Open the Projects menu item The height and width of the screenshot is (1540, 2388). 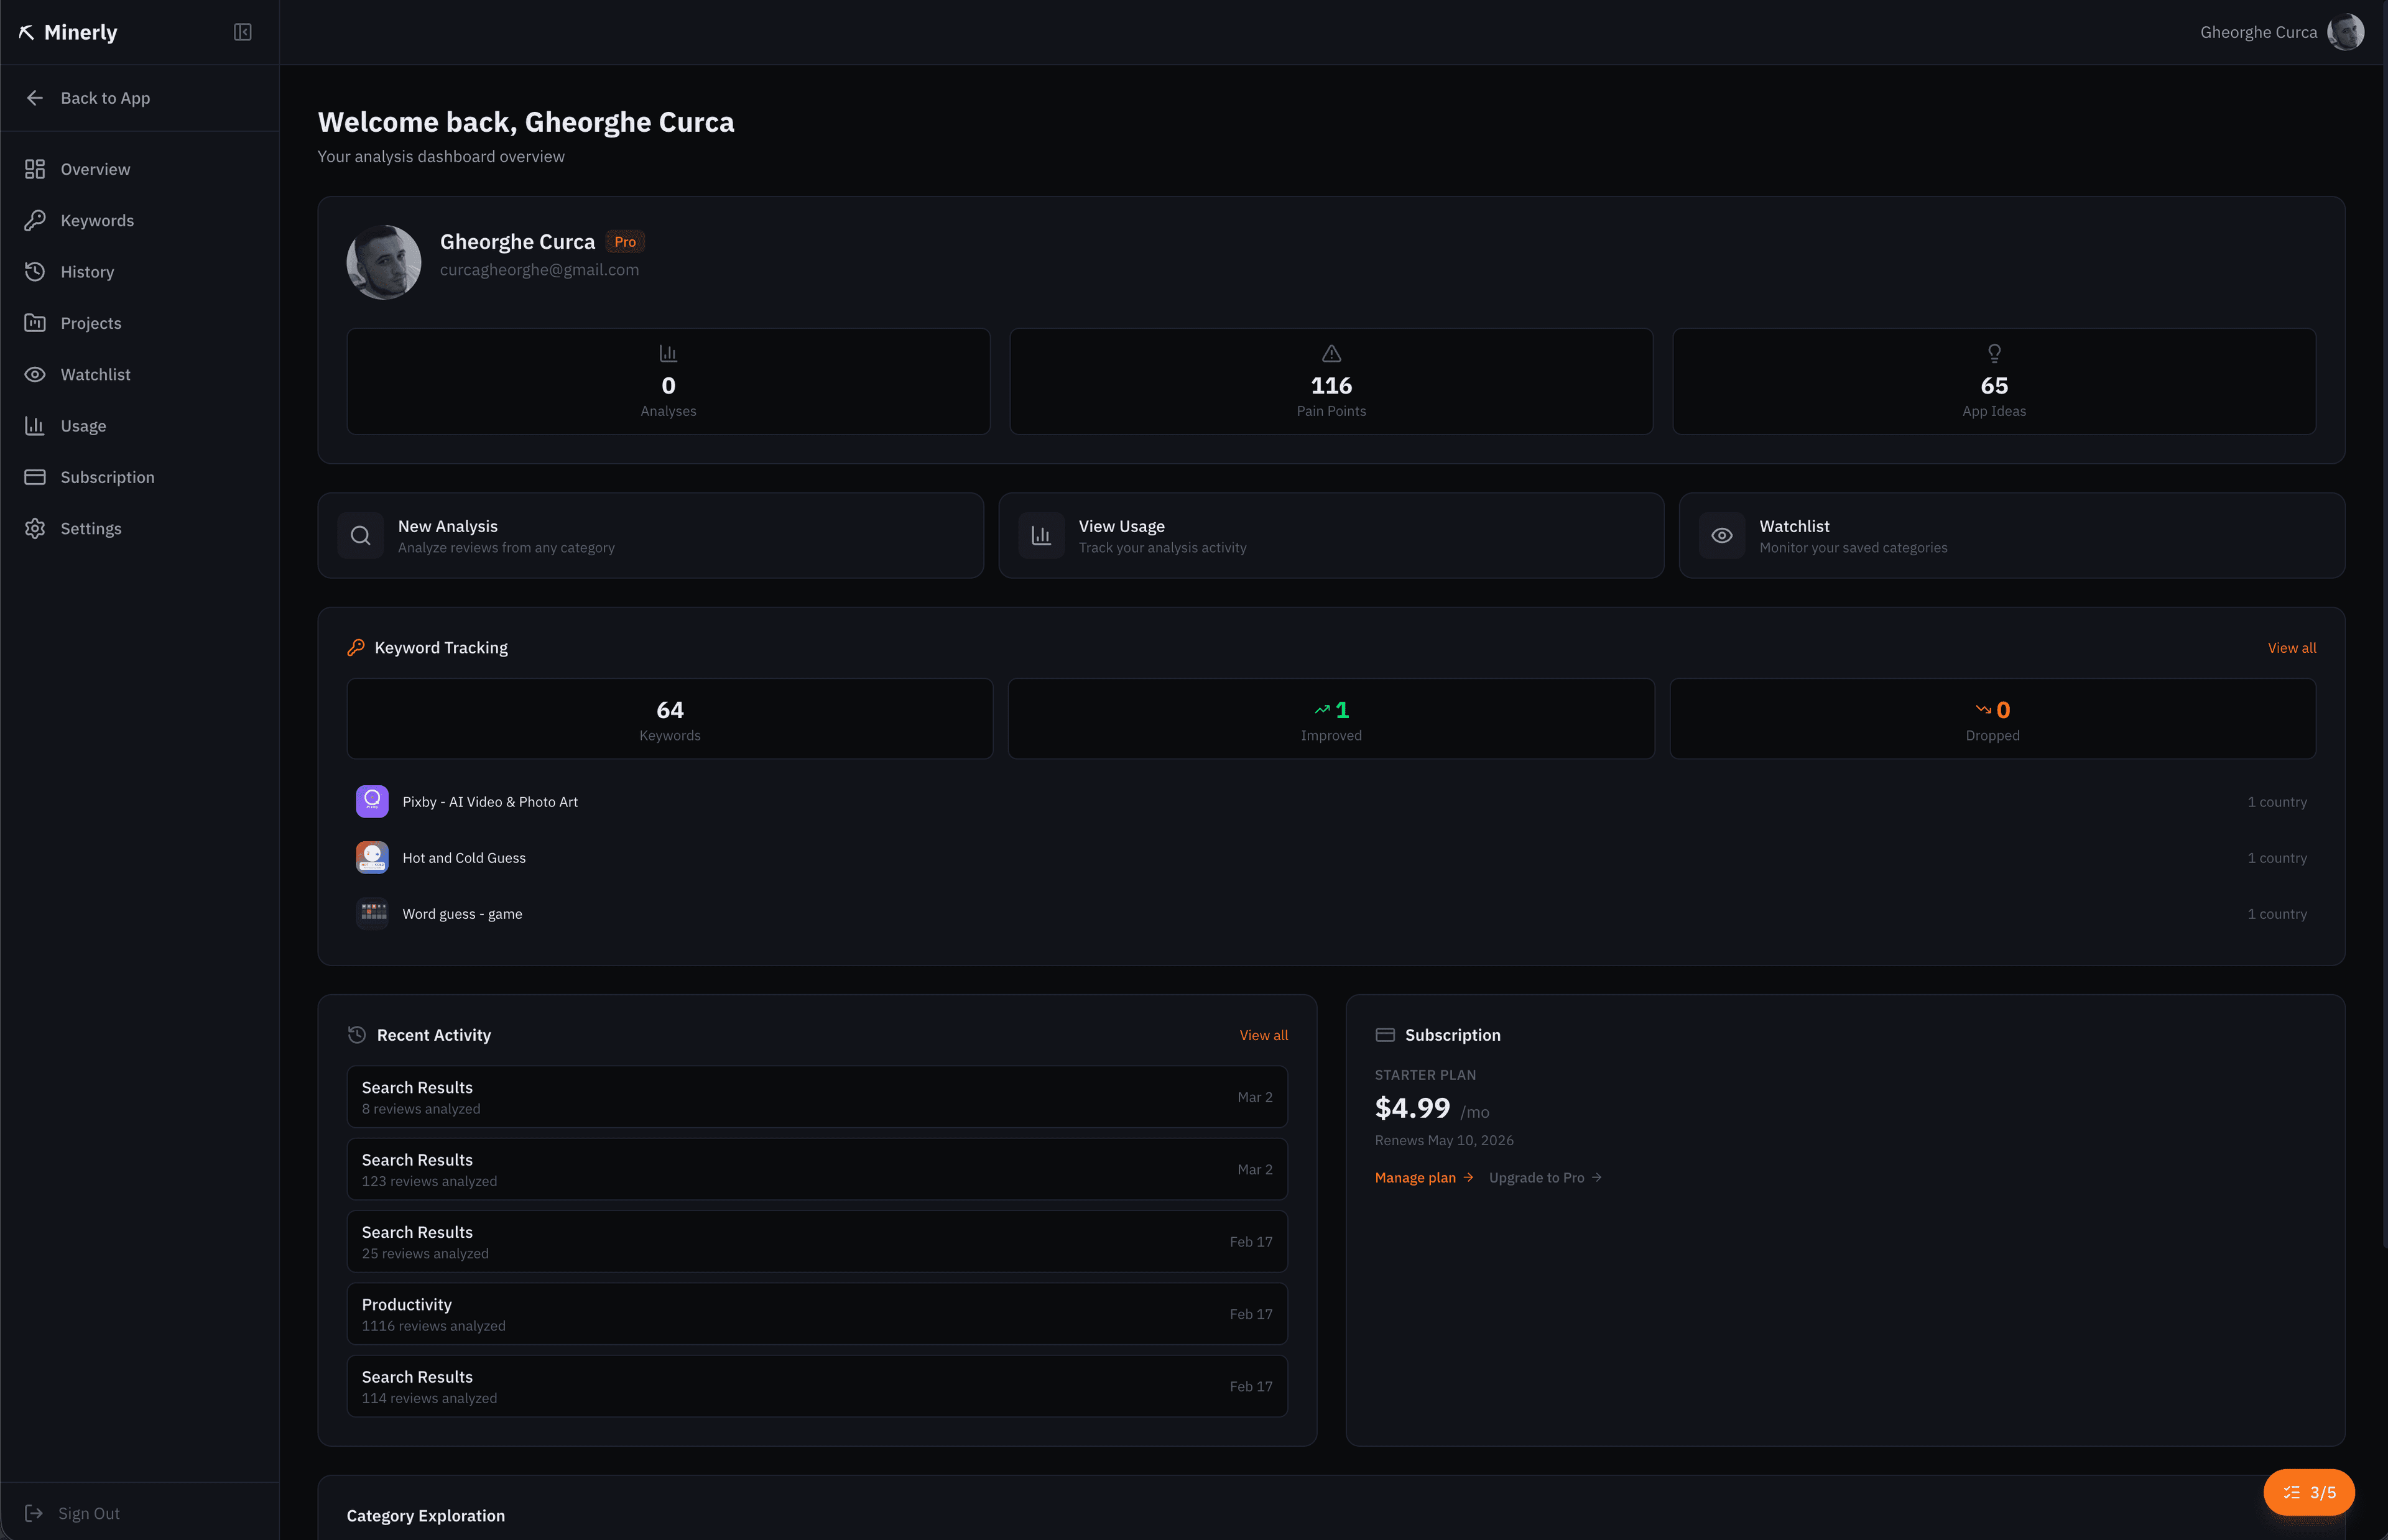[x=140, y=323]
